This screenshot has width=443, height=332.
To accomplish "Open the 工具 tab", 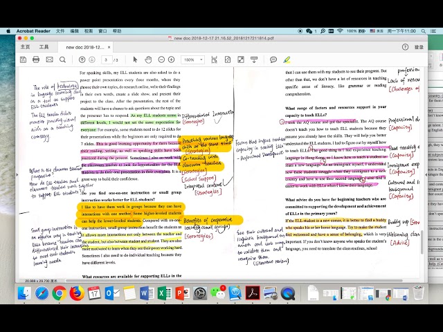I will coord(44,47).
